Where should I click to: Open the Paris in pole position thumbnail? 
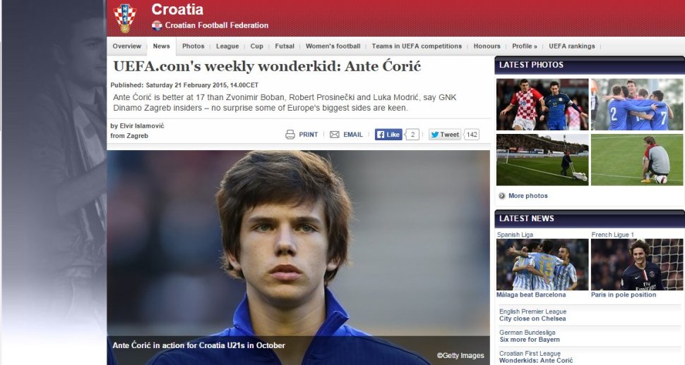pyautogui.click(x=637, y=264)
